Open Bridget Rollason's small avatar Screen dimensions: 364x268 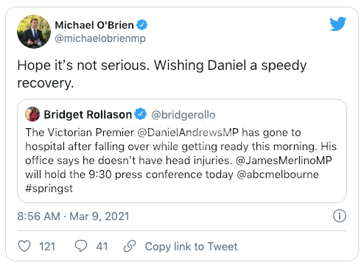pos(32,114)
